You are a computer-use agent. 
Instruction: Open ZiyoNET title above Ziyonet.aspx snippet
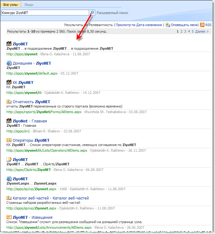(x=20, y=179)
